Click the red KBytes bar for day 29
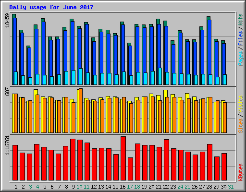The height and width of the screenshot is (192, 246). (217, 168)
